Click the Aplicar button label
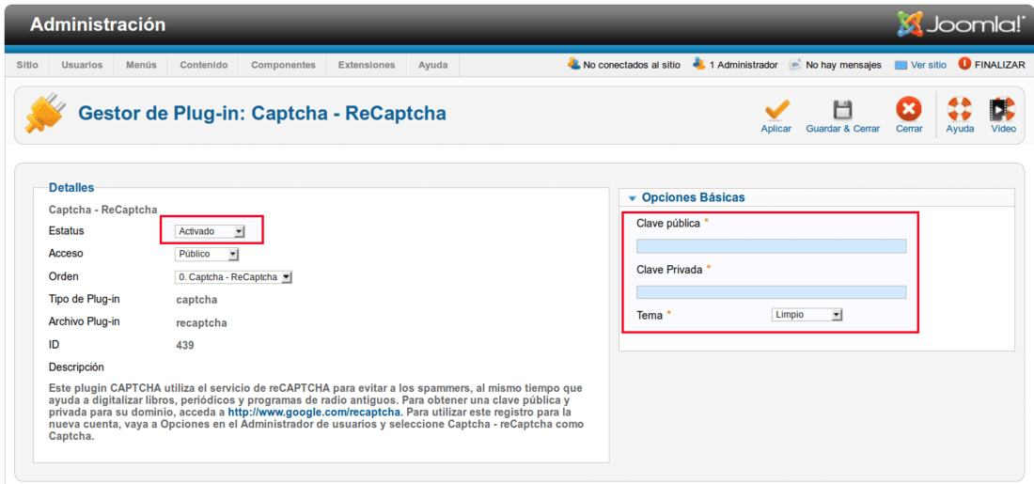This screenshot has width=1034, height=484. point(776,129)
